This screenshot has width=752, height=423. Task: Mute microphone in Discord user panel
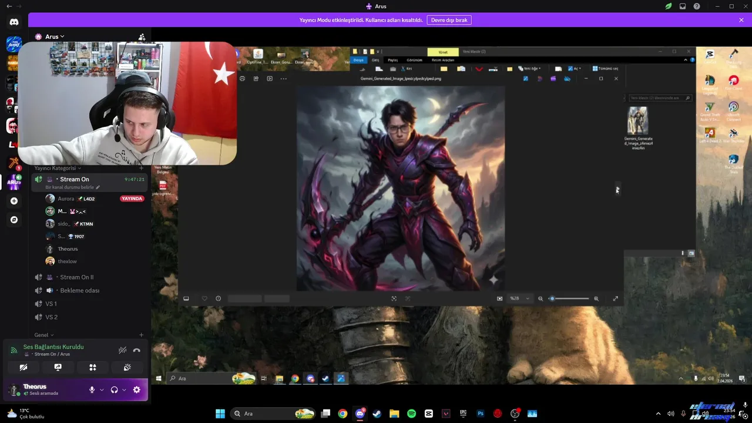tap(92, 390)
